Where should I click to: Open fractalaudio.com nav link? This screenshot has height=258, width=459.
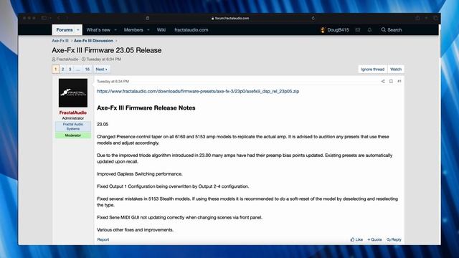point(191,30)
